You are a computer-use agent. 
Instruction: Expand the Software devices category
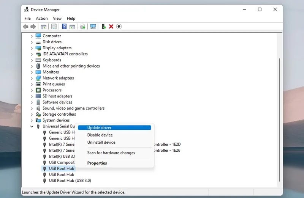point(32,102)
